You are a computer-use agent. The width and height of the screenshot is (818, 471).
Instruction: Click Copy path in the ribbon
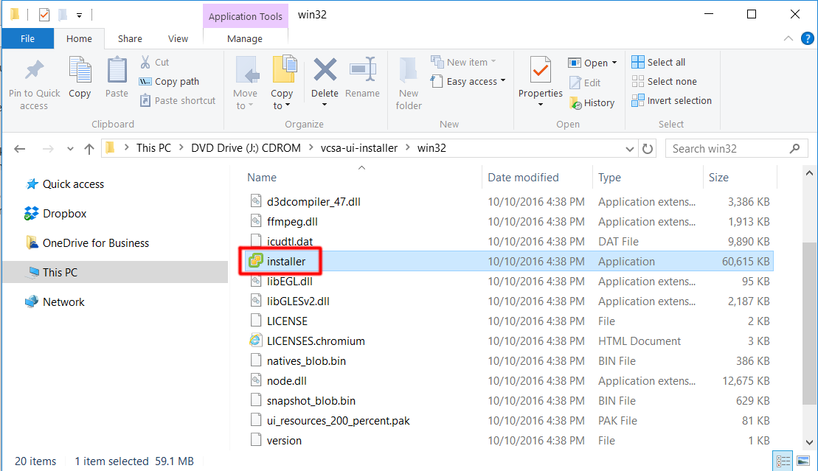coord(169,81)
